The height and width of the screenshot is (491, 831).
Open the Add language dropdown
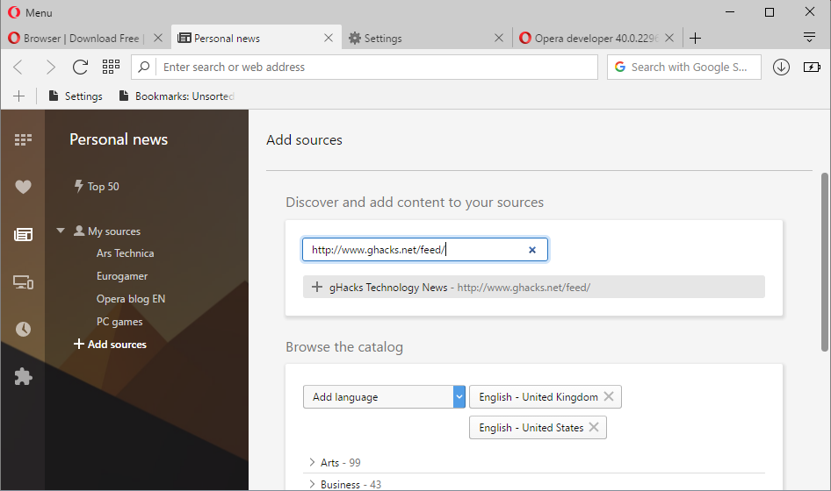[384, 397]
